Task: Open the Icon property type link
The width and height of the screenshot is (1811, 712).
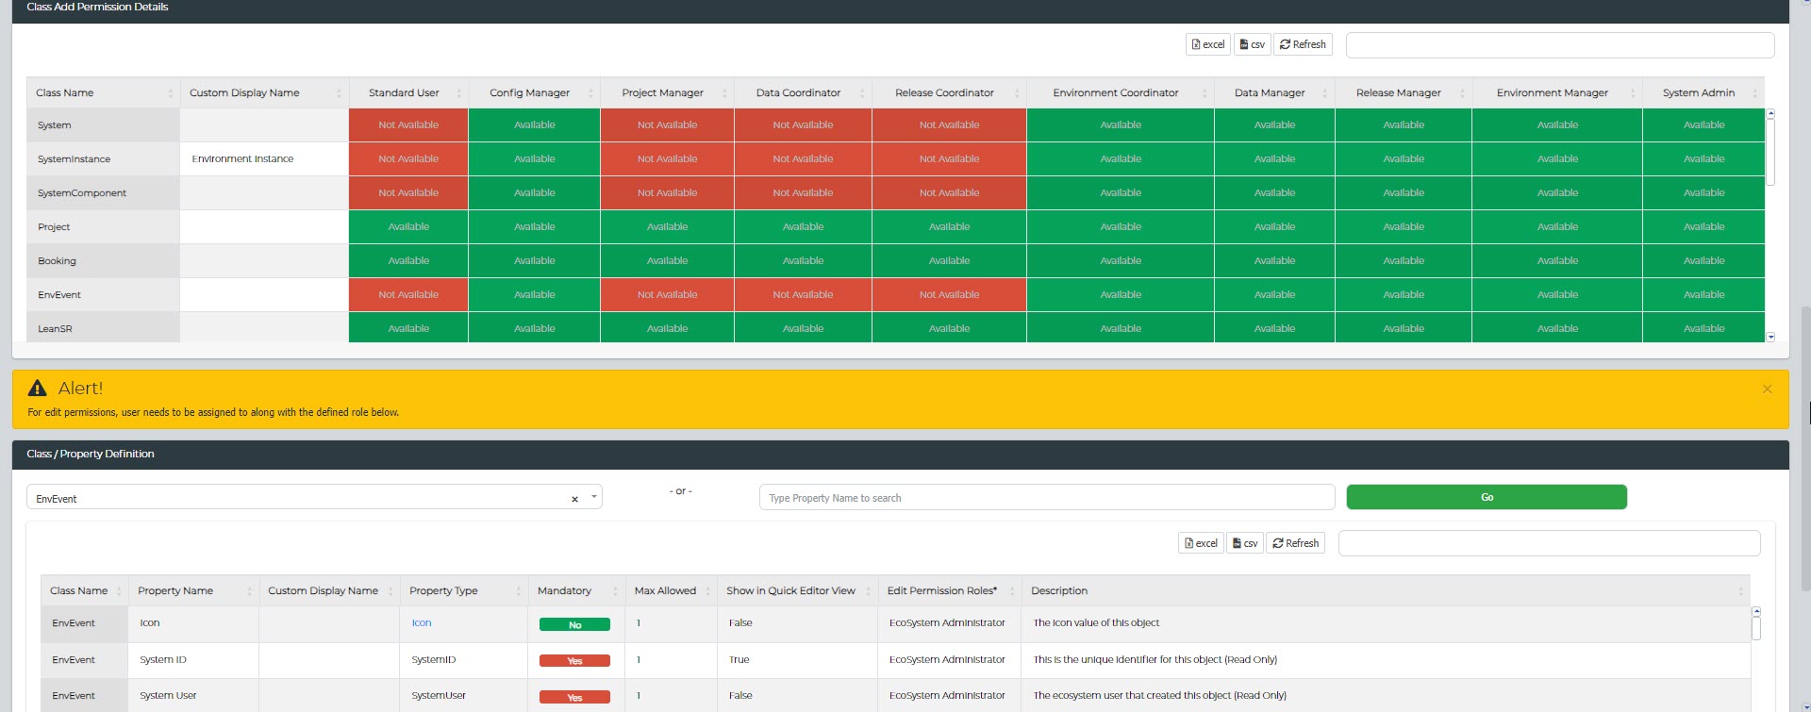Action: [x=422, y=623]
